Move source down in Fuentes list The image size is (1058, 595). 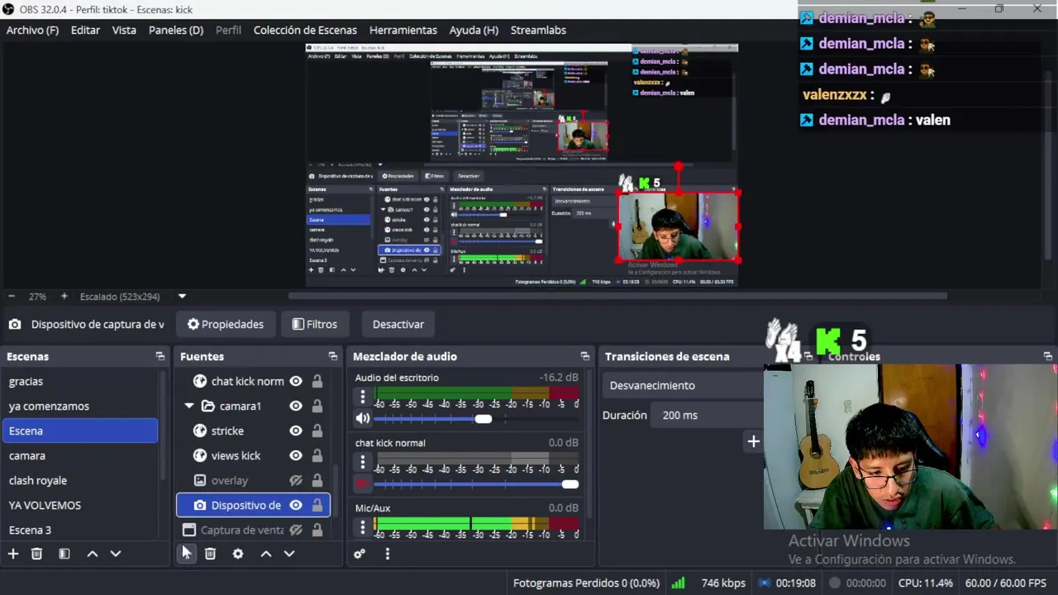(289, 554)
